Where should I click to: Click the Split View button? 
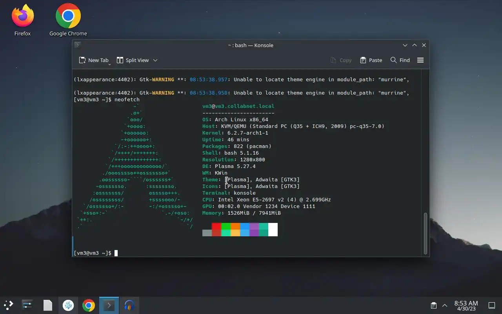pos(133,60)
